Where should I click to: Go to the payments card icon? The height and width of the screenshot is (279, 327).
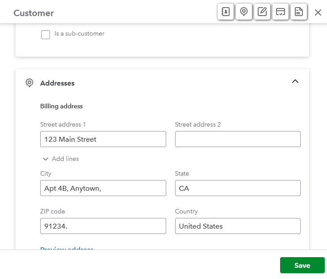[x=281, y=12]
